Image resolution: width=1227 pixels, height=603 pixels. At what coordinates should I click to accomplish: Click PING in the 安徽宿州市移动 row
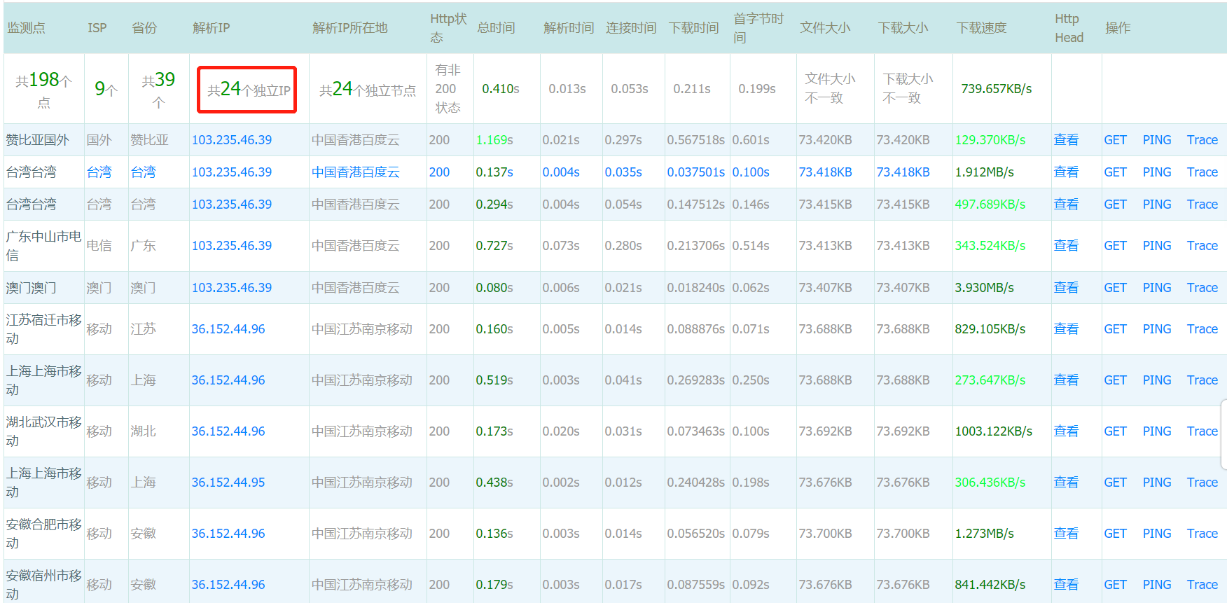click(x=1157, y=585)
